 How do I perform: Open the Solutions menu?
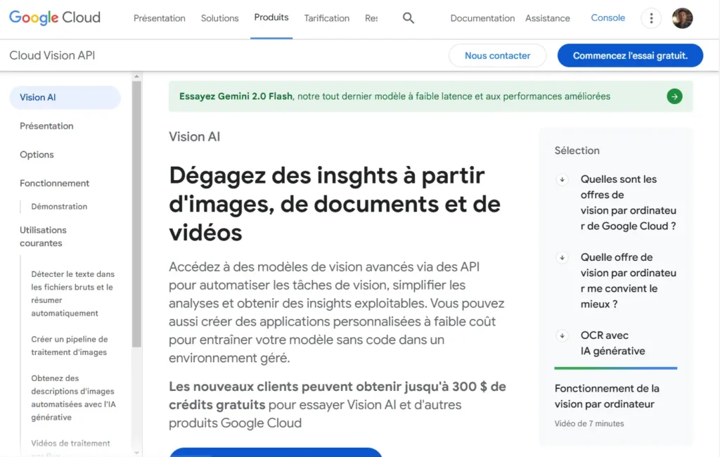coord(219,18)
